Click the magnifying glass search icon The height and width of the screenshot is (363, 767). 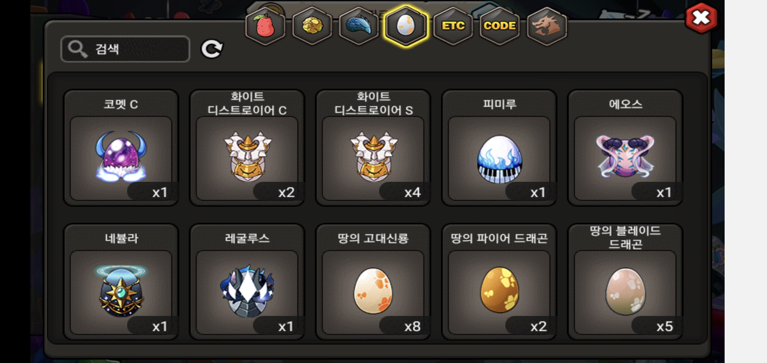78,49
